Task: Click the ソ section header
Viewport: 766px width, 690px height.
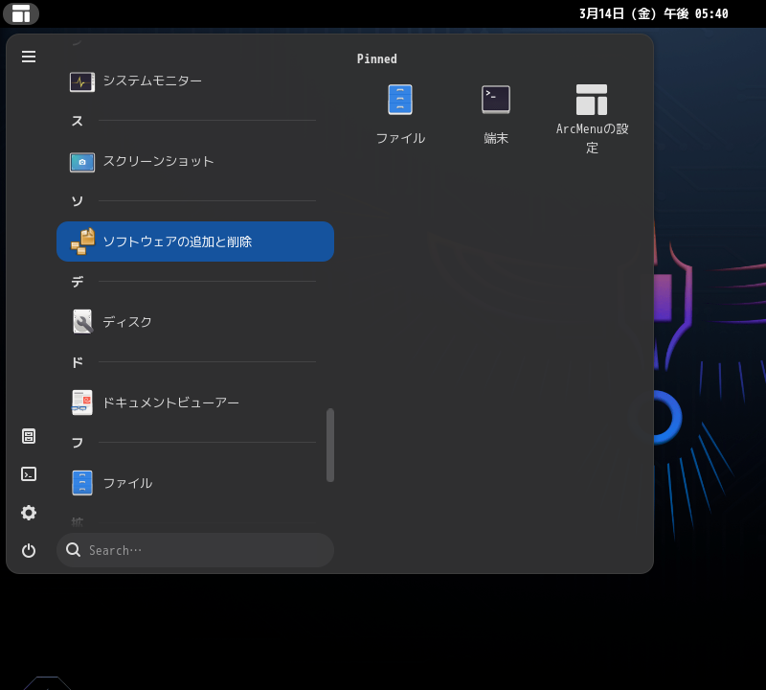Action: coord(78,201)
